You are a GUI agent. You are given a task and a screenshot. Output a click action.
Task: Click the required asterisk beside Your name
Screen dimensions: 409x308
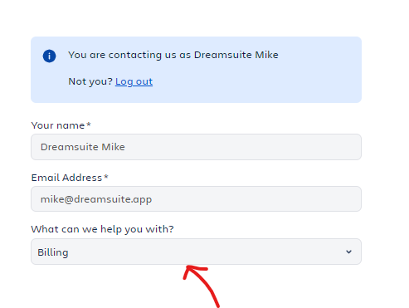89,125
